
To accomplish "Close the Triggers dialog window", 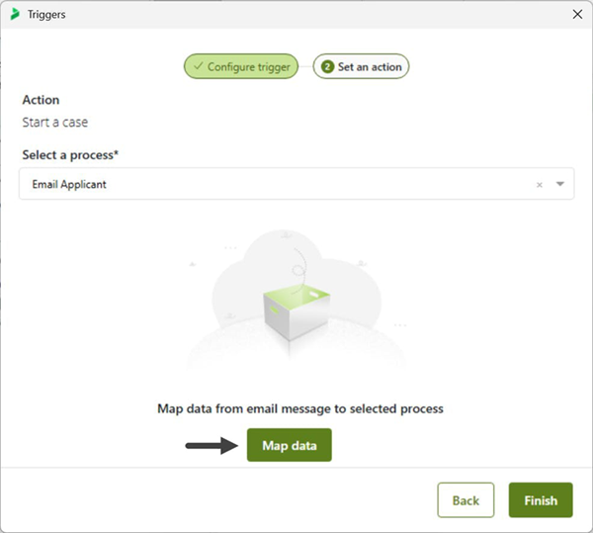I will click(577, 15).
